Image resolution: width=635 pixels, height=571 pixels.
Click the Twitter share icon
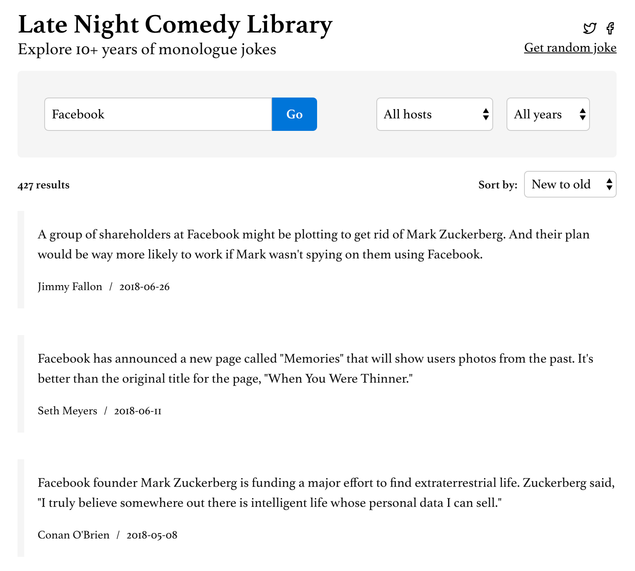(590, 28)
